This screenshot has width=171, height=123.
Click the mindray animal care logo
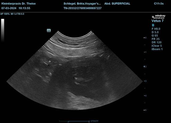[159, 17]
